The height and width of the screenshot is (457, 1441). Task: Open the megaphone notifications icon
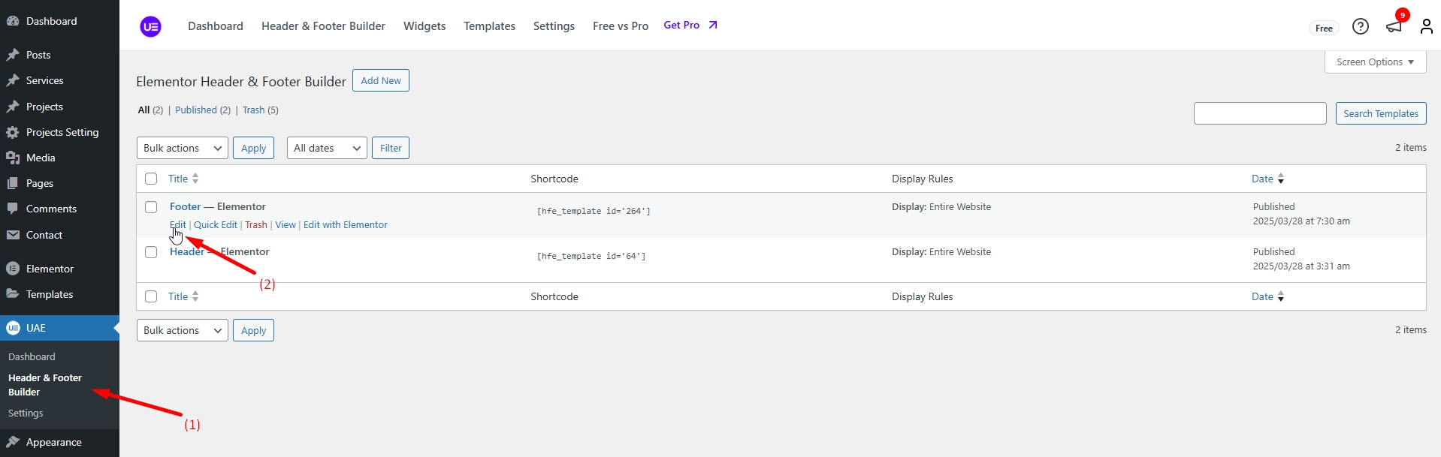click(x=1394, y=27)
